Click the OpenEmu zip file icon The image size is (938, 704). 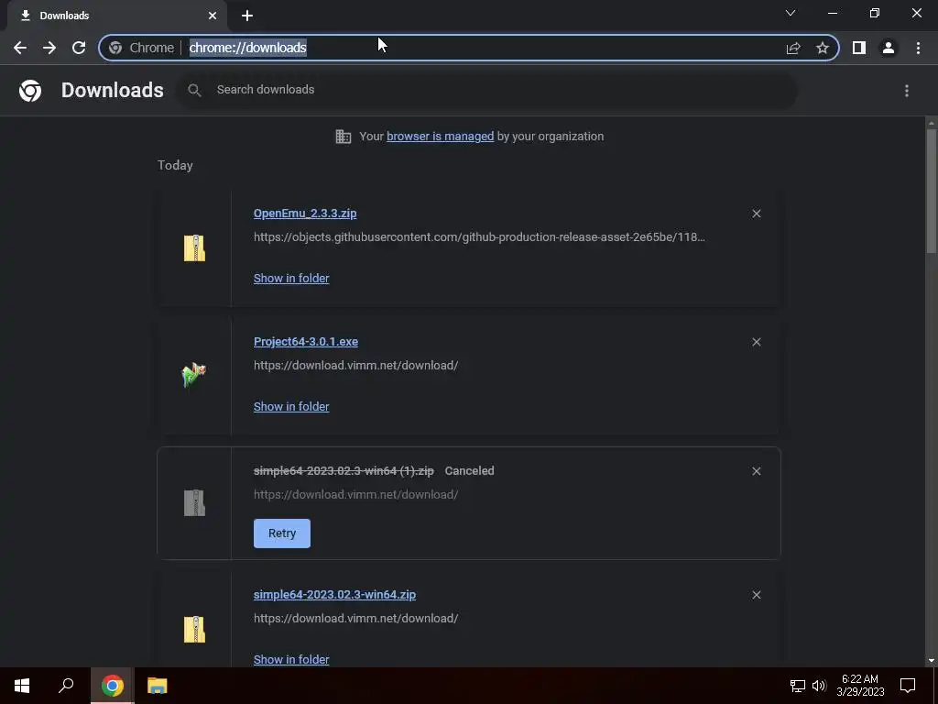pos(194,247)
